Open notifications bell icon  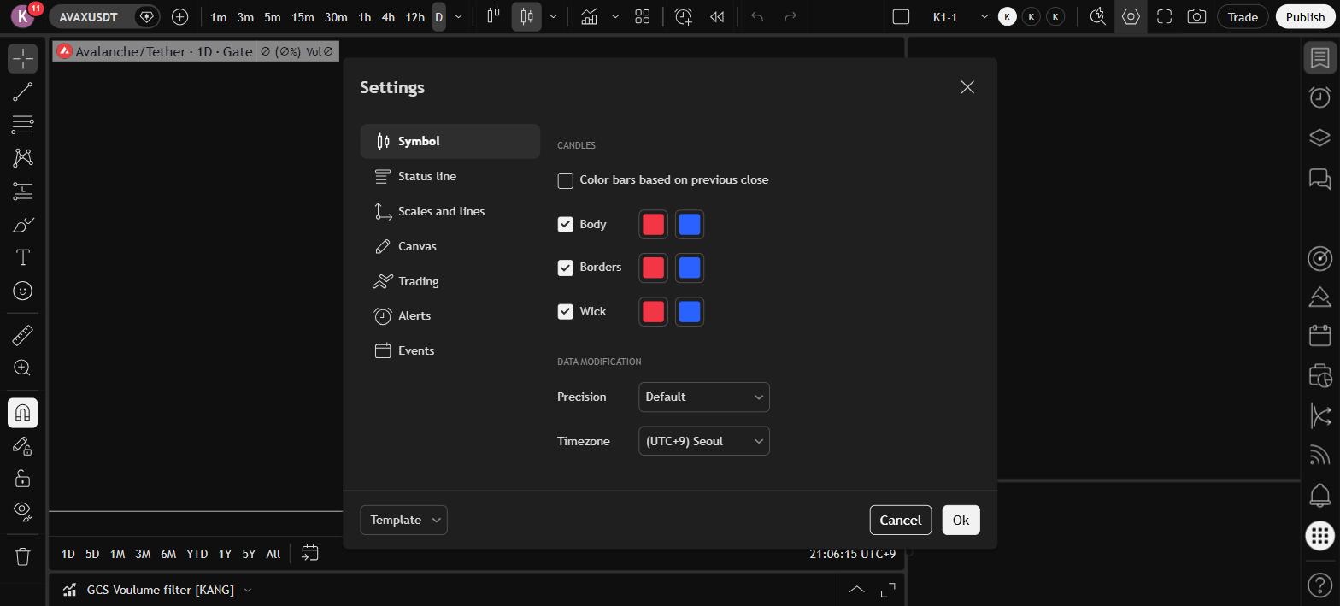(x=1320, y=495)
